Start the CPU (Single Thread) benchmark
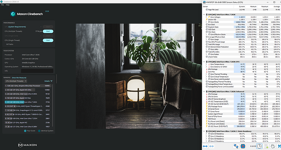The width and height of the screenshot is (281, 150). click(48, 40)
